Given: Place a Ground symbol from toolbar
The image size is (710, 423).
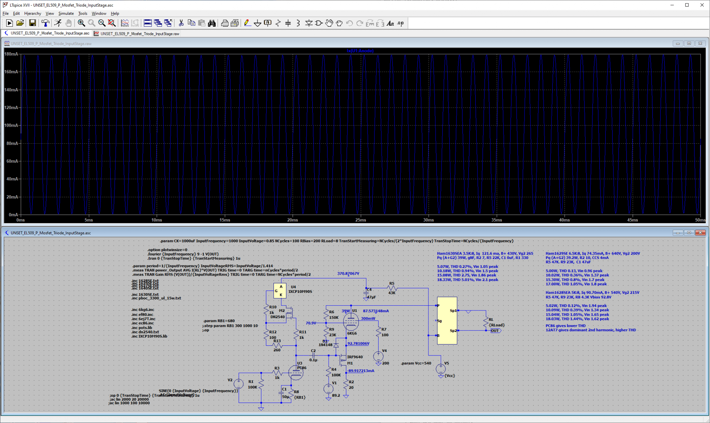Looking at the screenshot, I should [258, 23].
